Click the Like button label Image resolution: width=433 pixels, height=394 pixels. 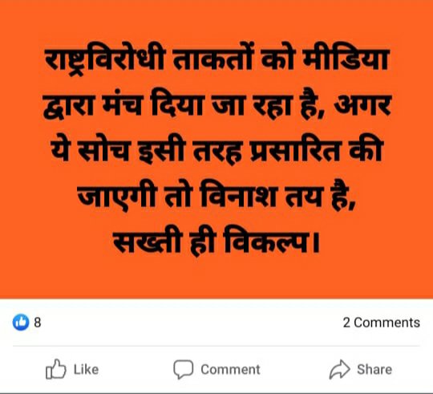86,369
